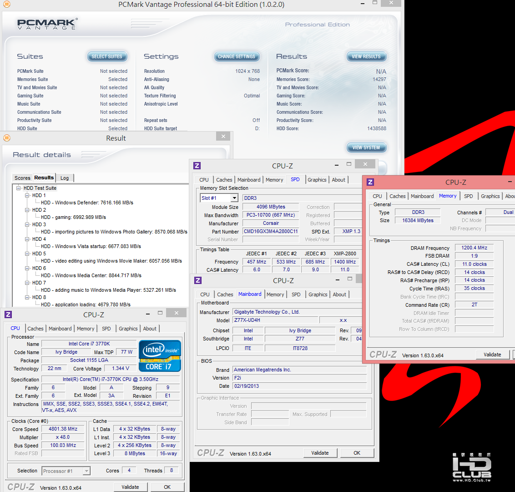This screenshot has width=515, height=492.
Task: Open the Processor #1 selection dropdown
Action: [86, 471]
